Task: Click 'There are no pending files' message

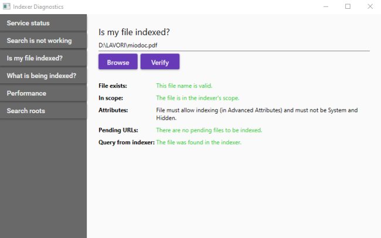Action: (x=209, y=130)
